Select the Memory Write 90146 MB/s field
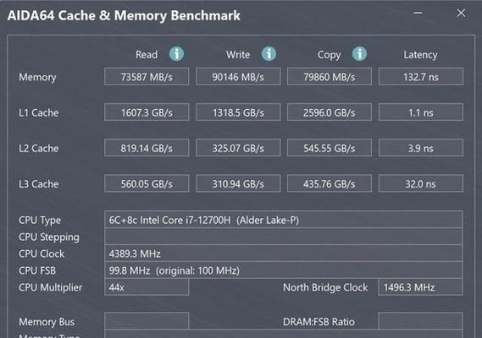Screen dimensions: 482x338 (238, 77)
